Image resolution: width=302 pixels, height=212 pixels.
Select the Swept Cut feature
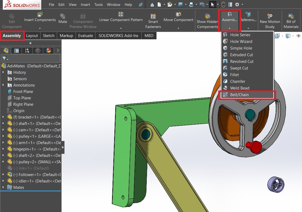point(239,68)
